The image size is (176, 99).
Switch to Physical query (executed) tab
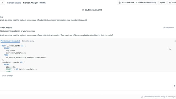pos(10,41)
